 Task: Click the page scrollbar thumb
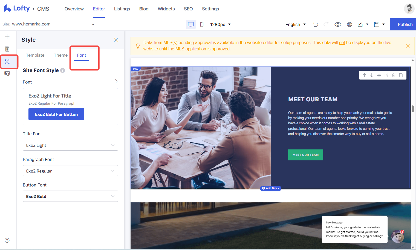pyautogui.click(x=413, y=109)
